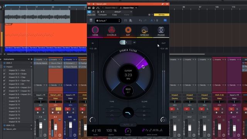The height and width of the screenshot is (139, 247).
Task: Open dropdown arrow after 2 - Storch Filter
Action: 136,8
